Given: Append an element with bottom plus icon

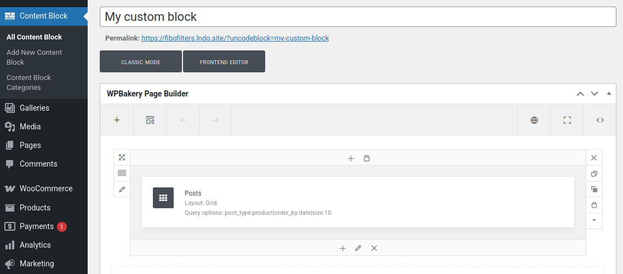Looking at the screenshot, I should tap(342, 248).
